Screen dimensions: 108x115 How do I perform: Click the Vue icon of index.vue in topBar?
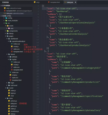12,62
